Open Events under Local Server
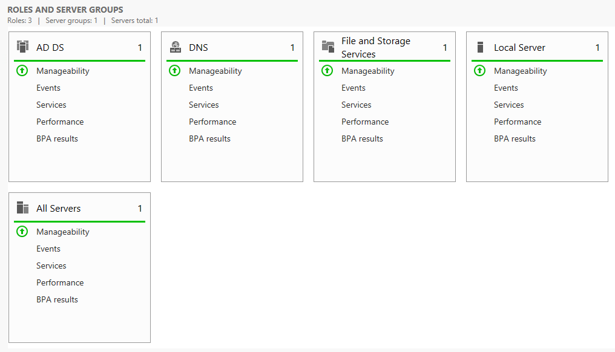 pyautogui.click(x=506, y=88)
